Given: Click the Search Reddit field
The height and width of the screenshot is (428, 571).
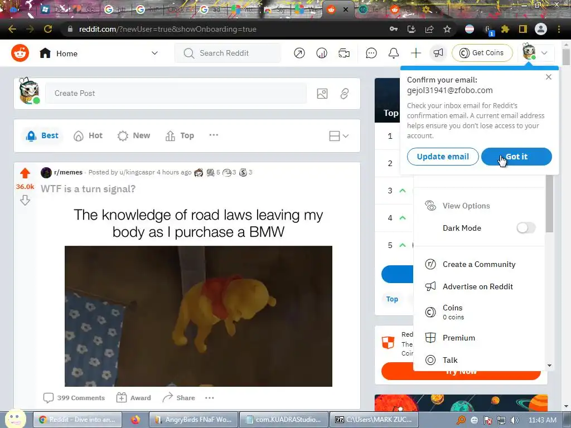Looking at the screenshot, I should click(x=228, y=53).
